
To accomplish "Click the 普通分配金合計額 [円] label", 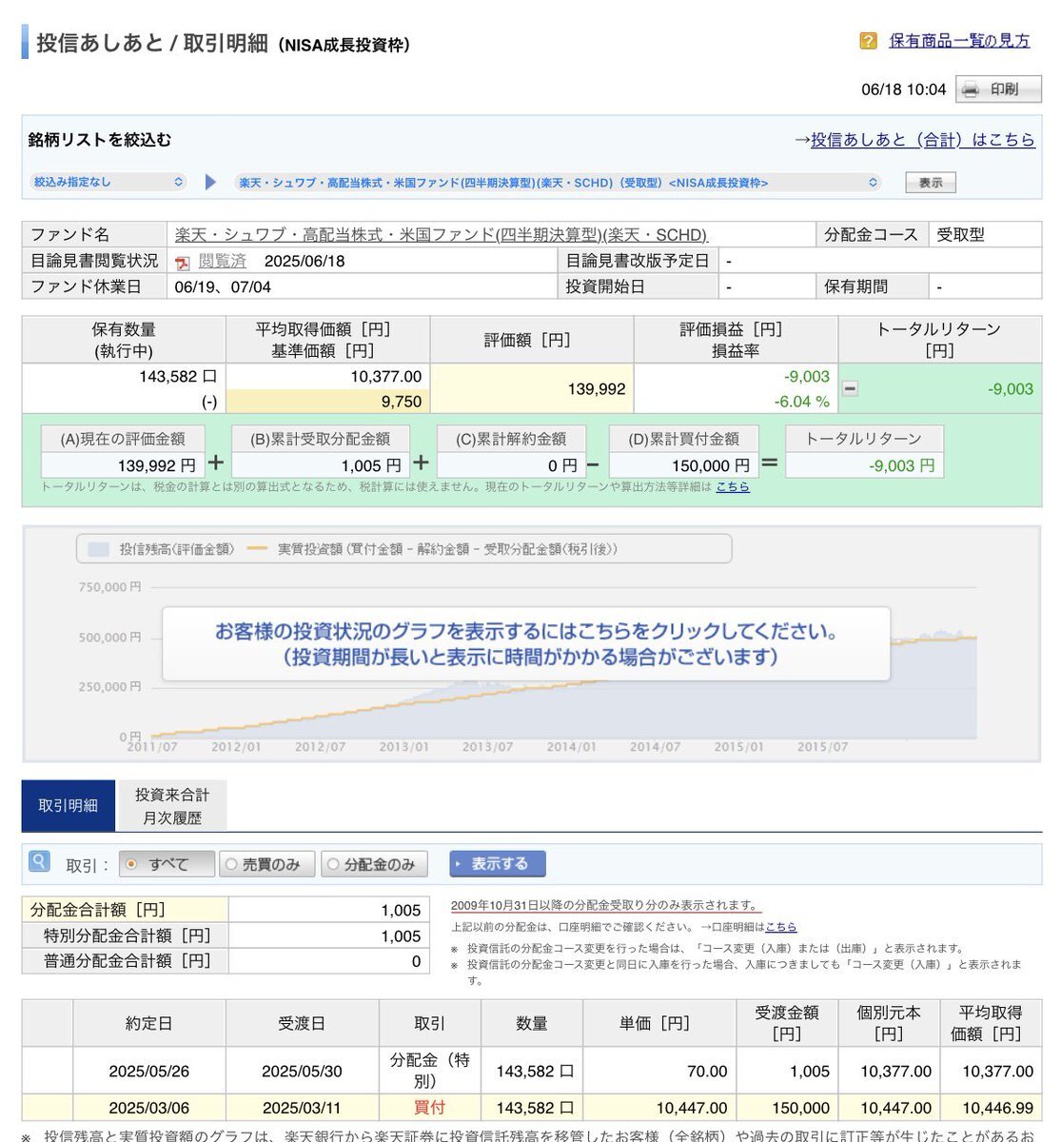I will tap(125, 961).
